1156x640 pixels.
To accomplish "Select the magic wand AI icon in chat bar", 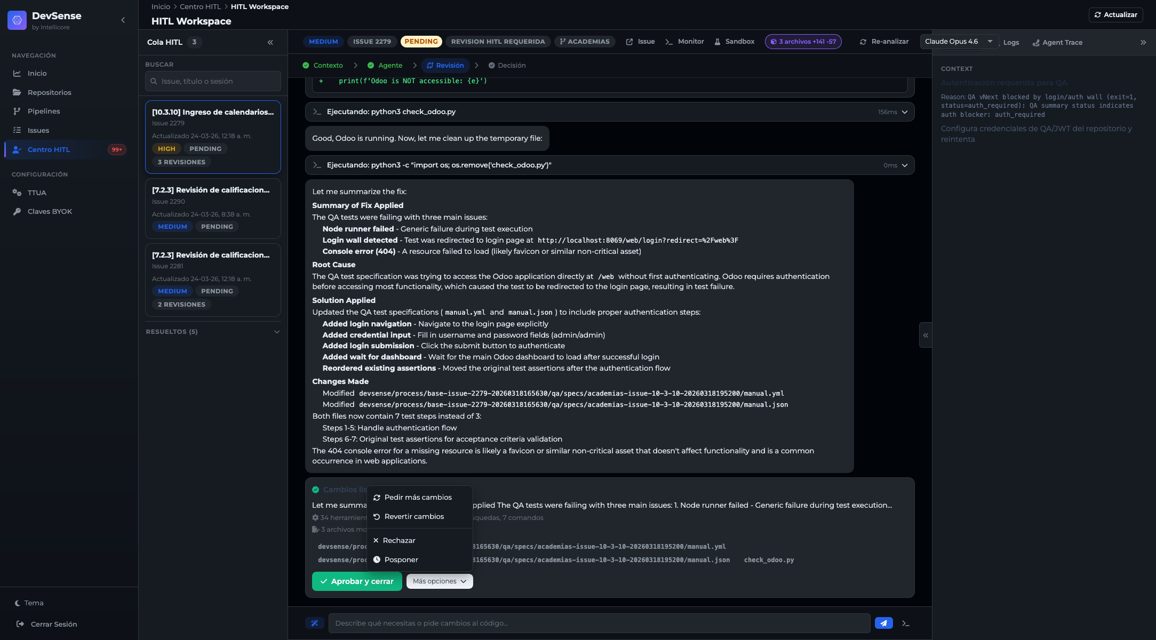I will pos(315,622).
